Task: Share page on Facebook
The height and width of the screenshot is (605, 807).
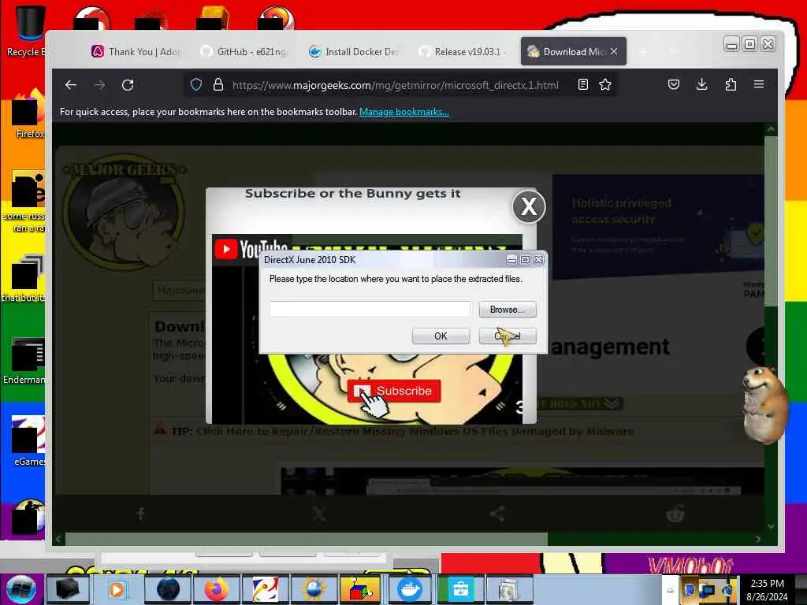Action: pyautogui.click(x=140, y=514)
